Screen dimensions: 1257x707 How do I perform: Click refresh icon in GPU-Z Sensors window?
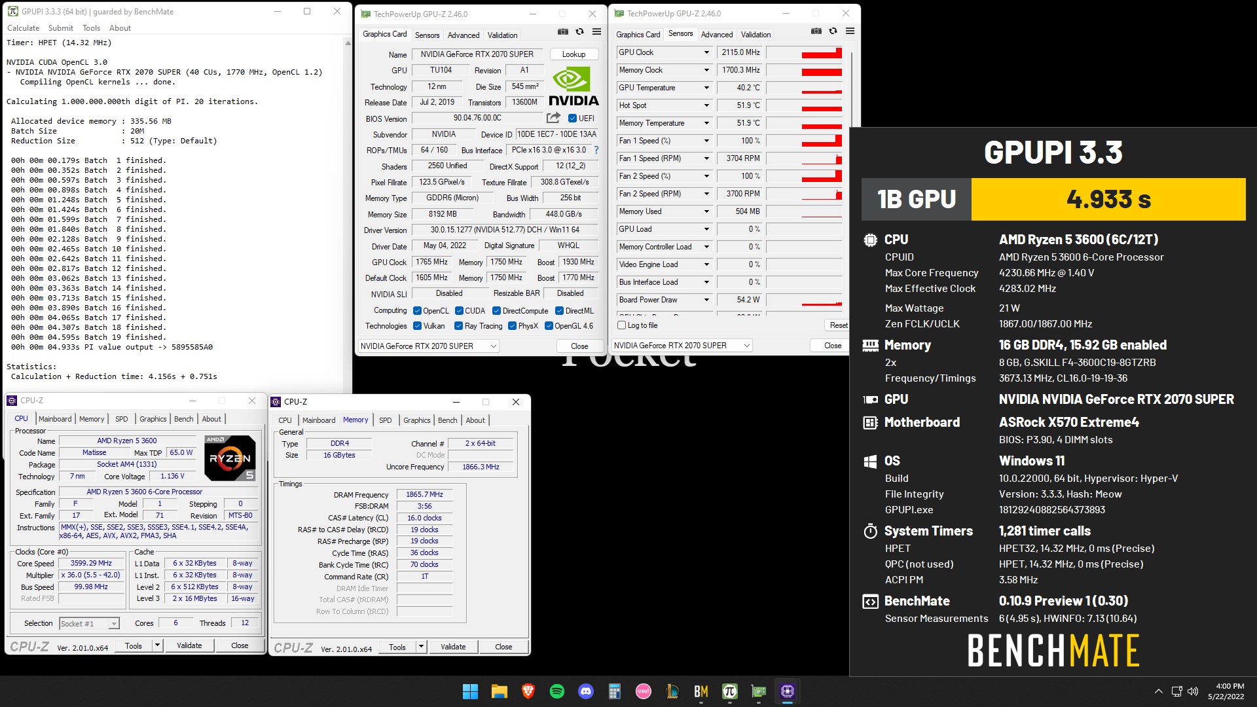tap(833, 31)
